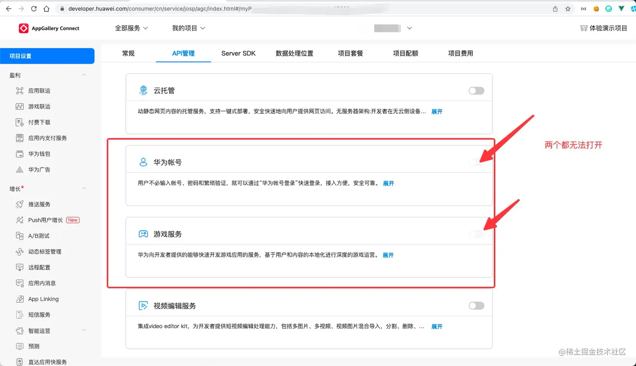
Task: Click the browser home icon
Action: pos(46,8)
